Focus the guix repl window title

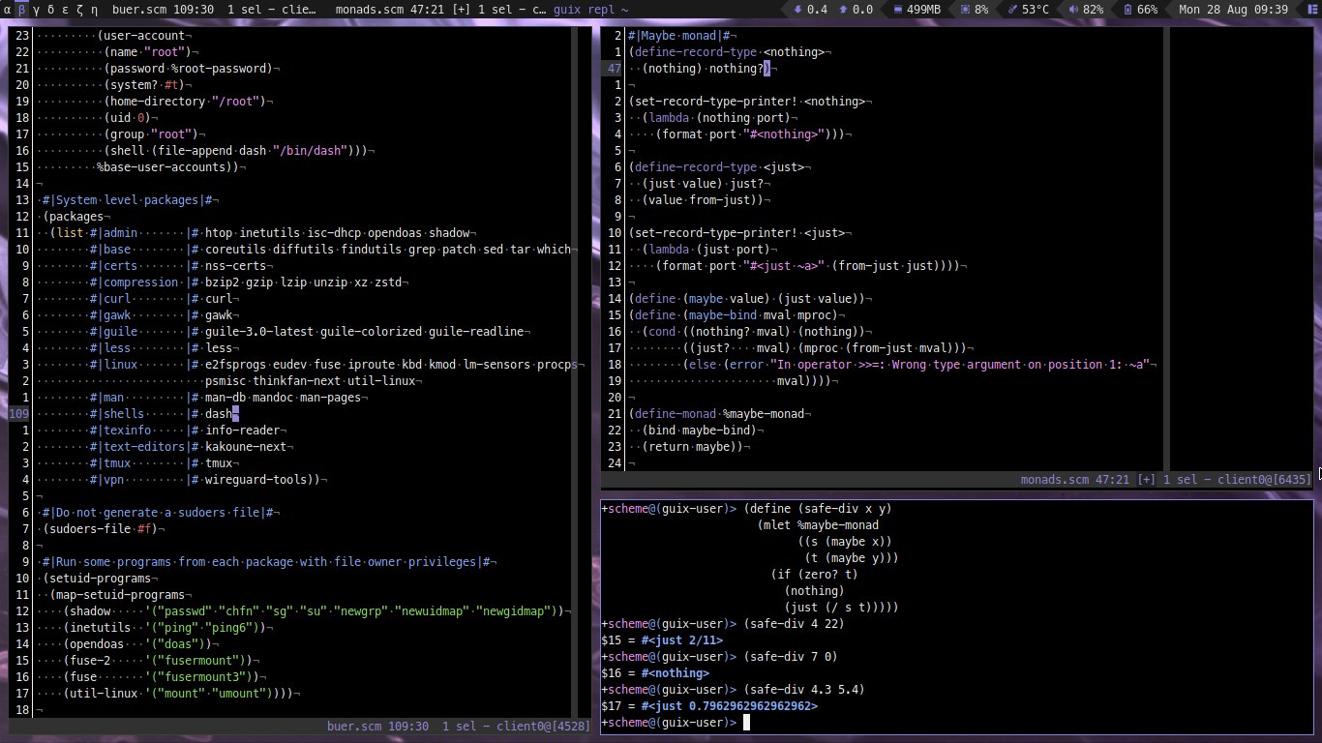591,9
